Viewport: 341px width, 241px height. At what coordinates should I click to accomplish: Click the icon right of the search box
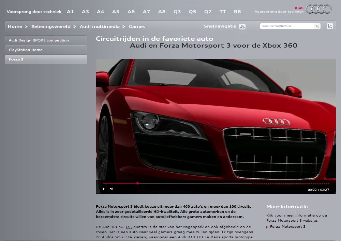click(330, 26)
